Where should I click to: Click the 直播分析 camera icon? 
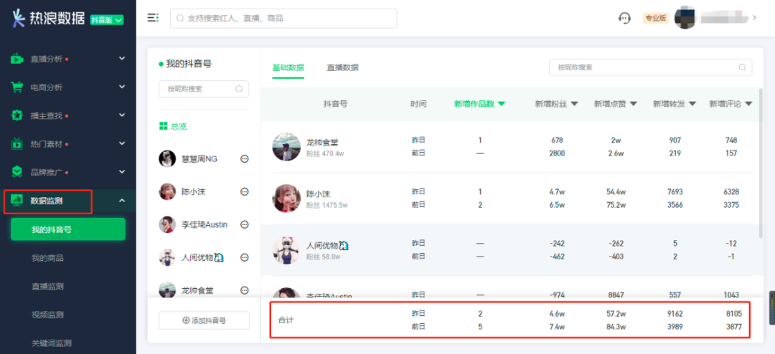tap(17, 59)
